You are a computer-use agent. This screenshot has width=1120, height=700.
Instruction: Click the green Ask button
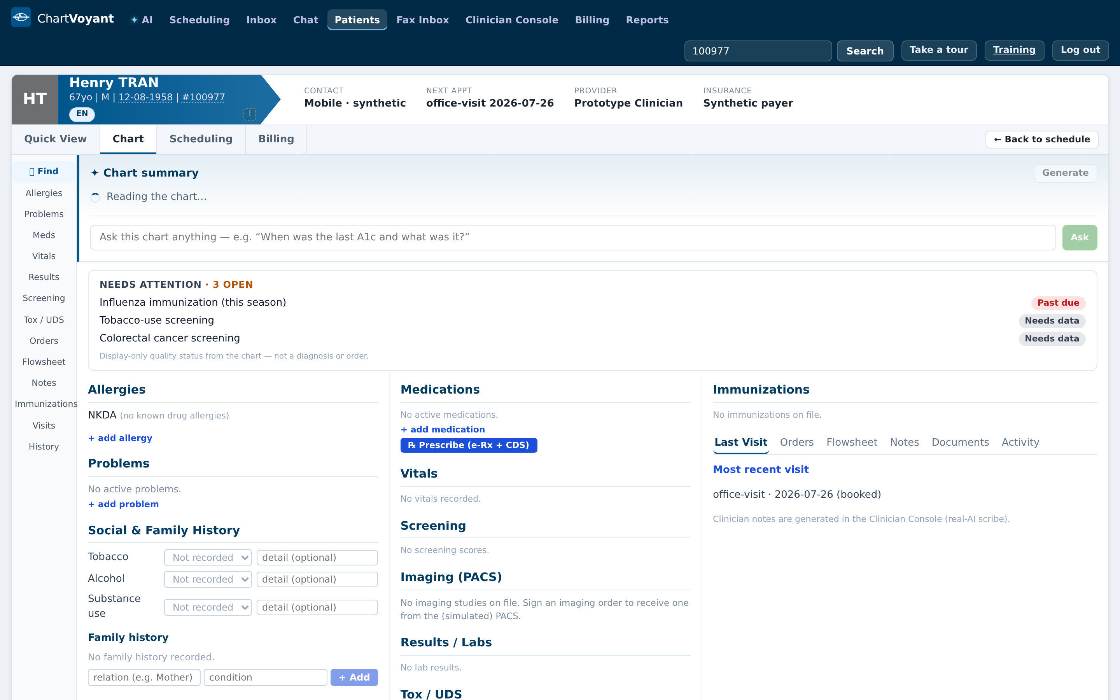click(x=1079, y=238)
